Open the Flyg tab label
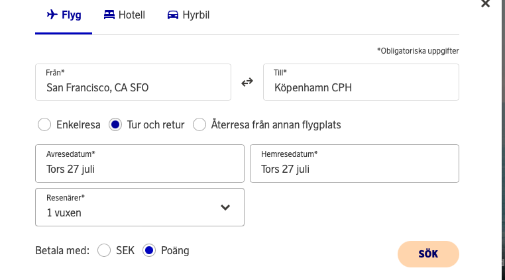The width and height of the screenshot is (505, 280). [x=72, y=15]
